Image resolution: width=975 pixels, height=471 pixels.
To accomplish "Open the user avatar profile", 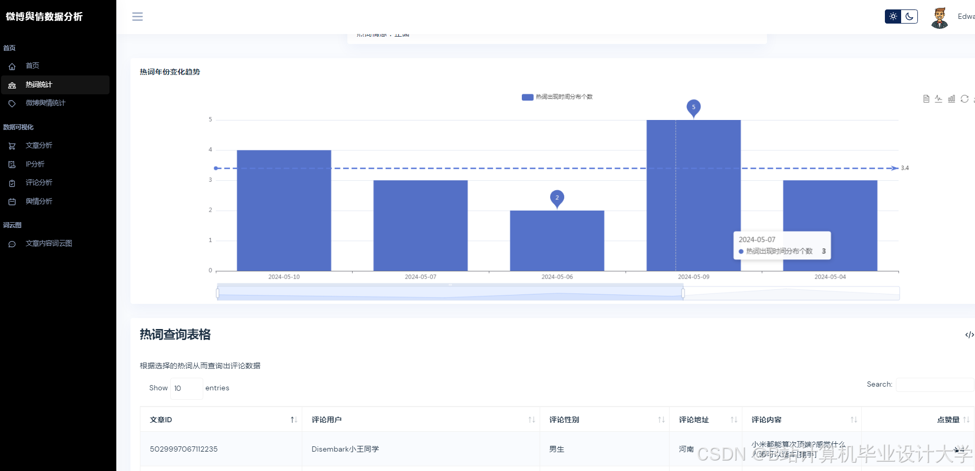I will click(x=940, y=17).
